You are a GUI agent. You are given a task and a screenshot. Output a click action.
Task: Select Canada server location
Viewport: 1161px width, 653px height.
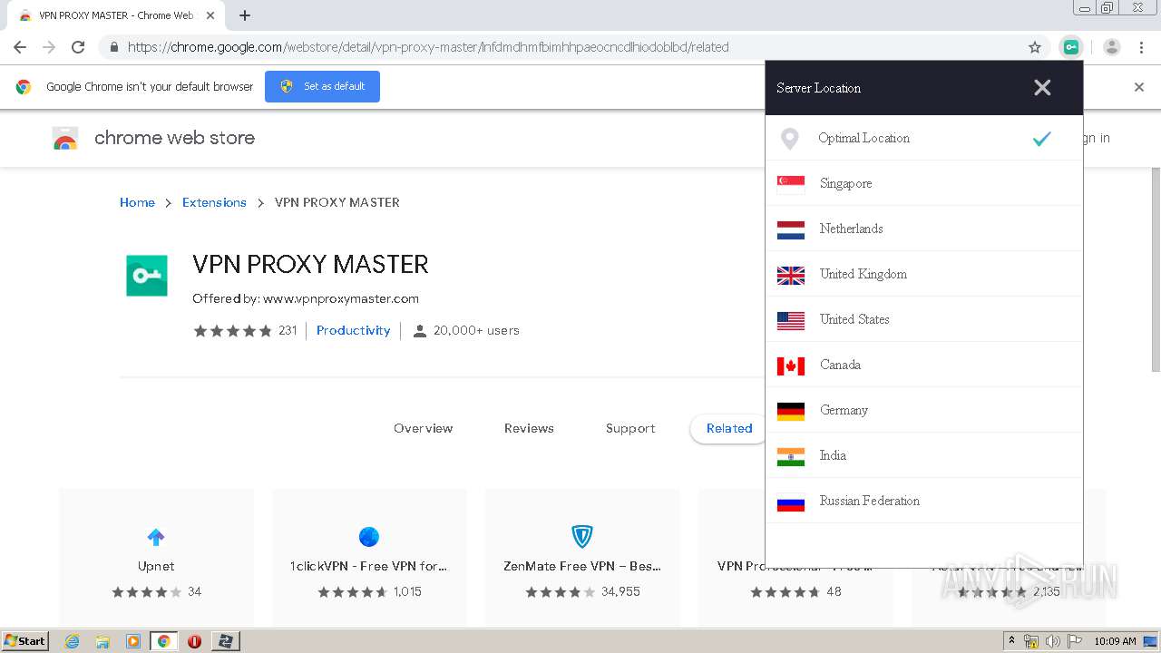(x=924, y=365)
